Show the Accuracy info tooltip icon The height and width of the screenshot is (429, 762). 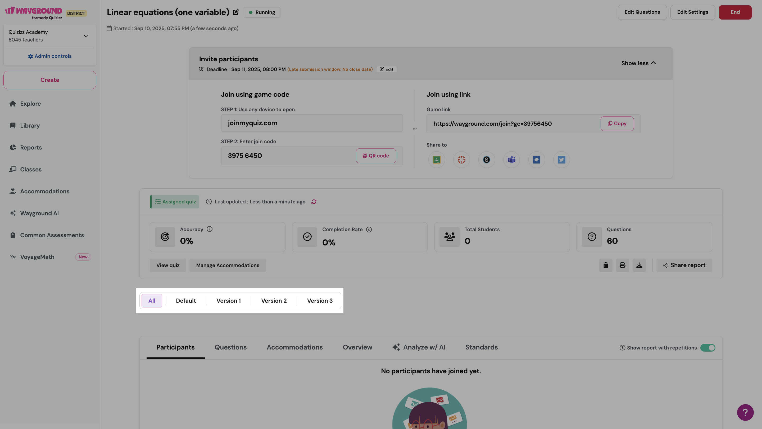(x=210, y=229)
